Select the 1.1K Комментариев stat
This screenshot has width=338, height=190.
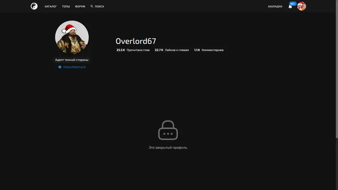(209, 50)
